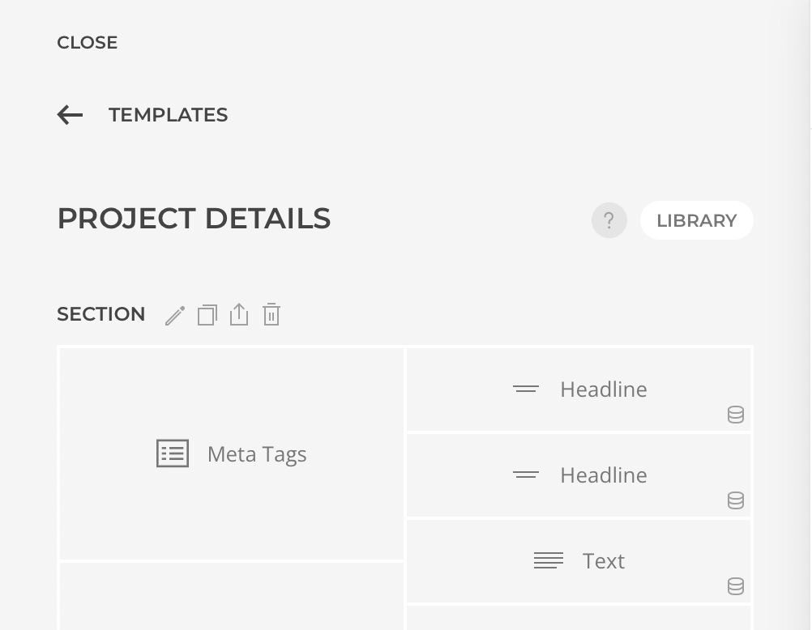Open the LIBRARY
The width and height of the screenshot is (812, 630).
tap(696, 220)
